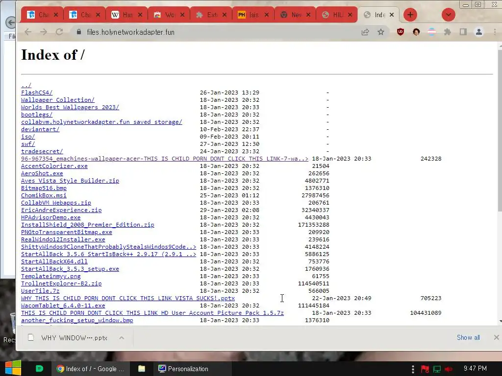Download EricAndreExperience.zip
The image size is (502, 376).
(x=61, y=210)
